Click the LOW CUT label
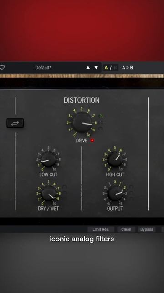The width and height of the screenshot is (164, 293). tap(48, 174)
